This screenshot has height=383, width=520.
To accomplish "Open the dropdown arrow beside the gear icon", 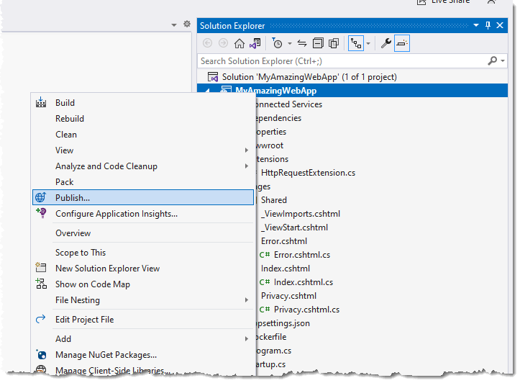I will pyautogui.click(x=174, y=25).
